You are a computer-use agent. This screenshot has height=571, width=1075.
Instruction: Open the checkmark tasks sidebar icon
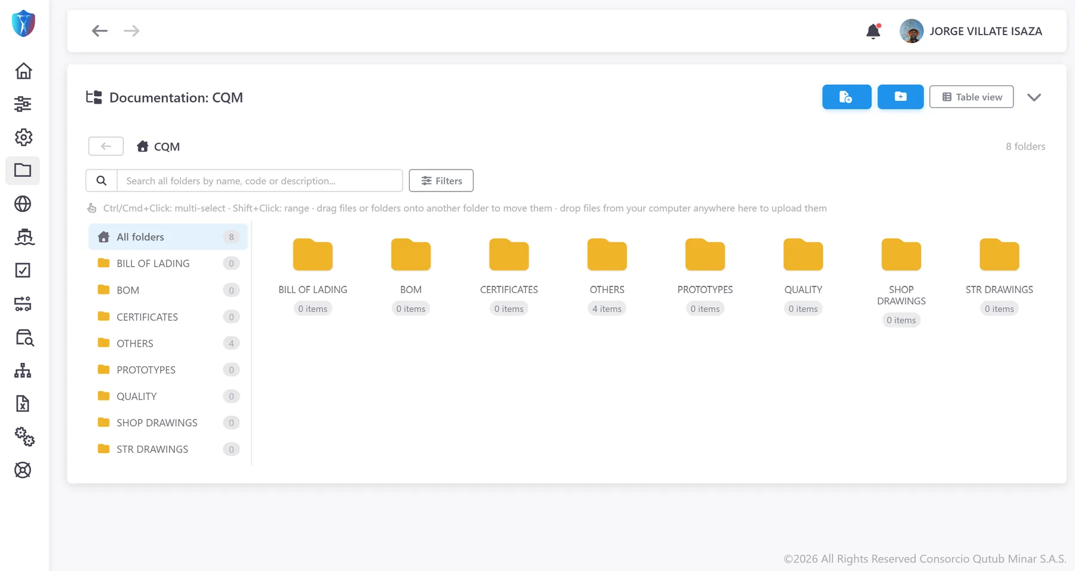[23, 270]
